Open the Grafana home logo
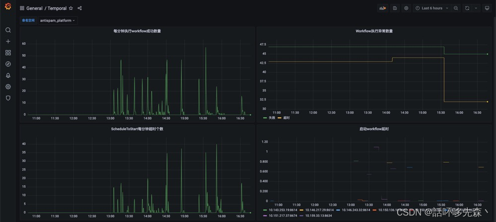Image resolution: width=496 pixels, height=222 pixels. [x=8, y=6]
